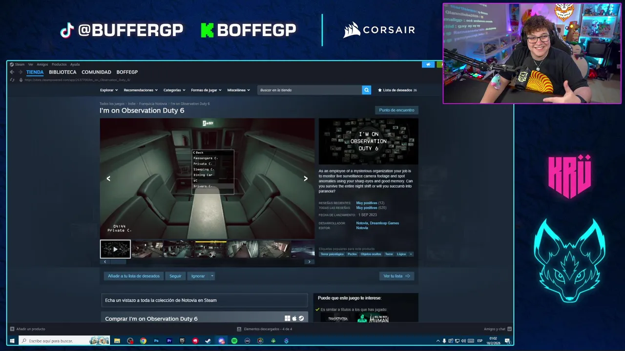Screen dimensions: 625x351
Task: Expand the Formas de jugar dropdown
Action: 206,90
